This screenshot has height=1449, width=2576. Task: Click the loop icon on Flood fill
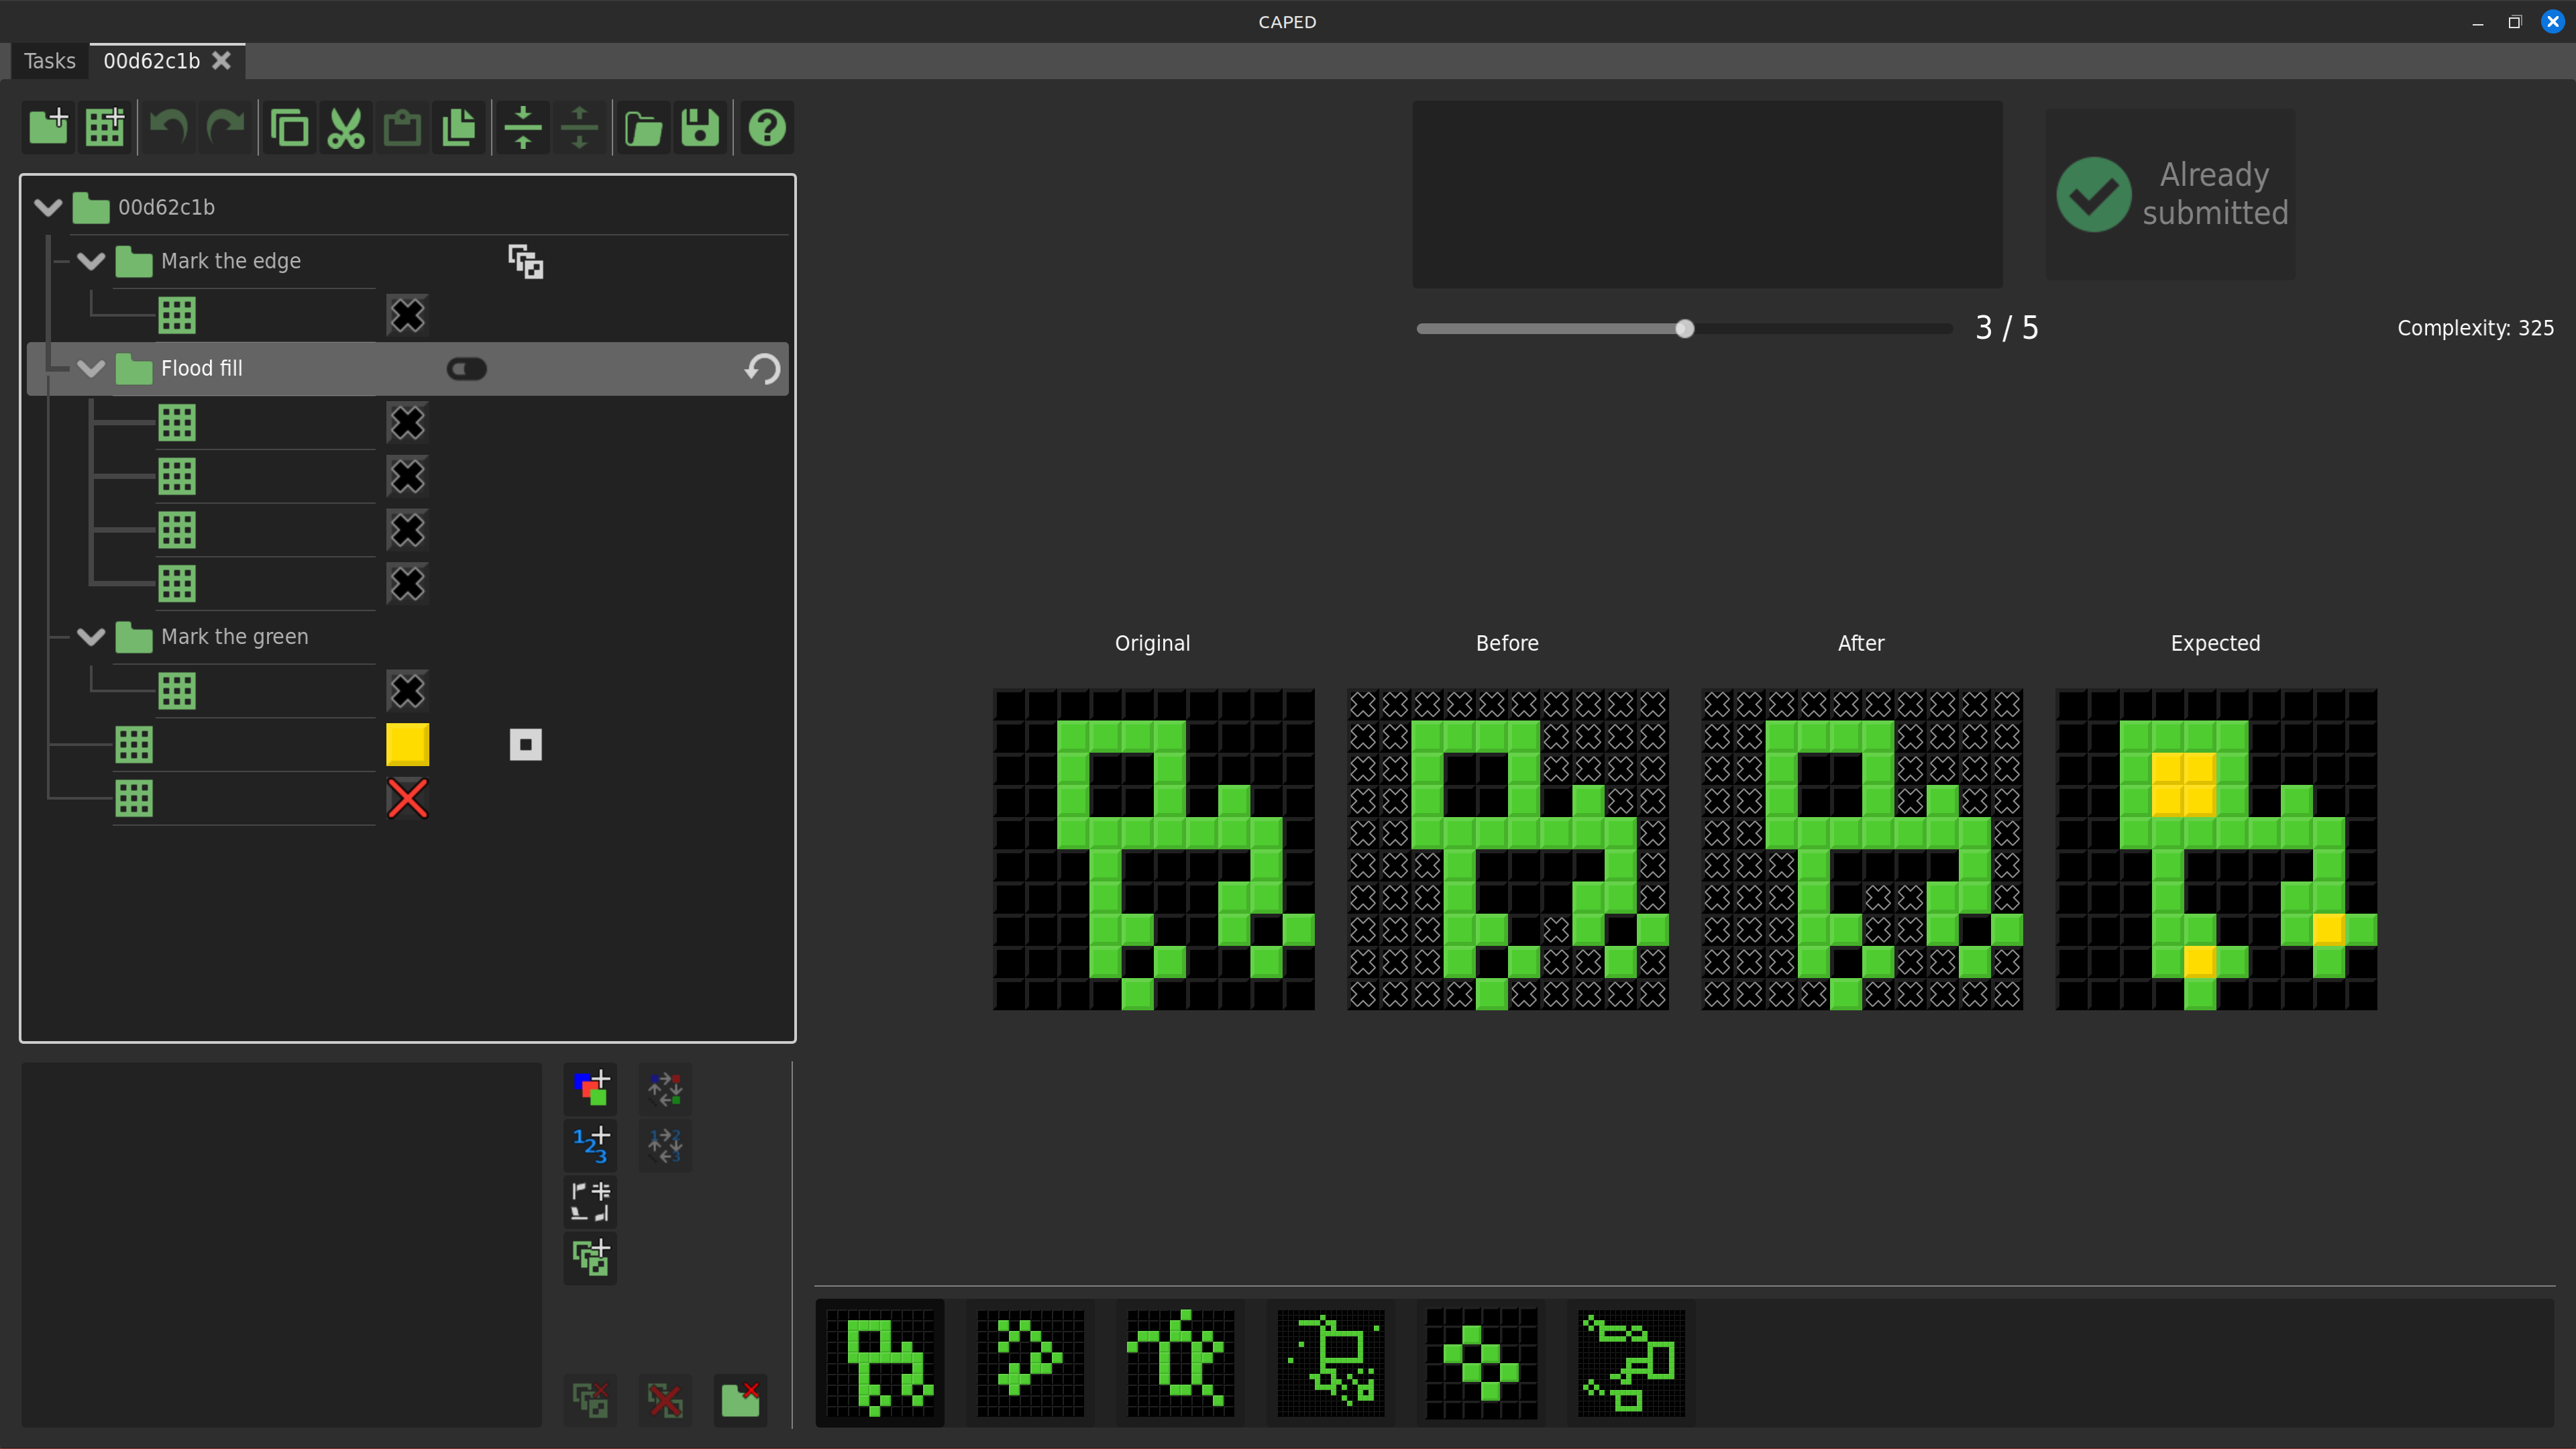[762, 369]
